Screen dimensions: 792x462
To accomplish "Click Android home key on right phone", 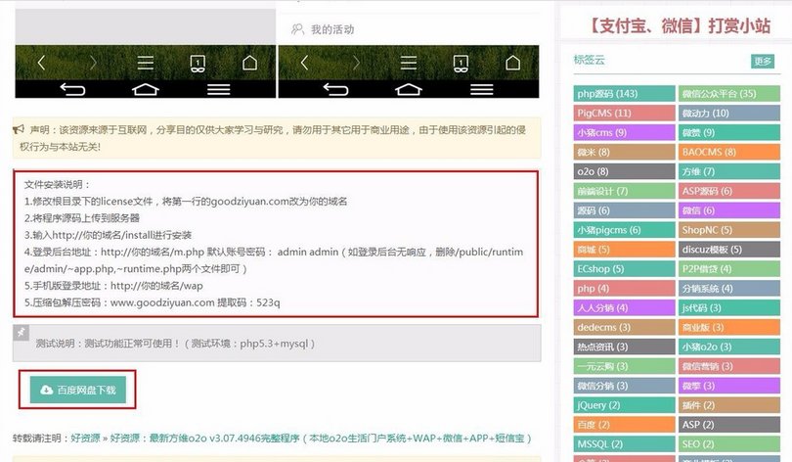I will [409, 89].
